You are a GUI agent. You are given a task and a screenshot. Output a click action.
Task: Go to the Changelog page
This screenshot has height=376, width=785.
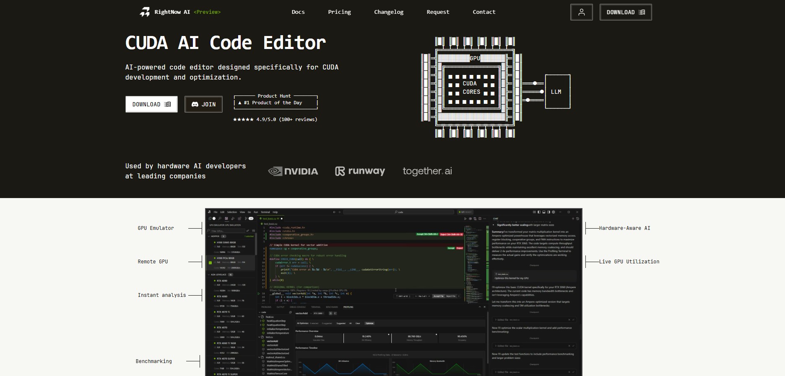coord(388,12)
